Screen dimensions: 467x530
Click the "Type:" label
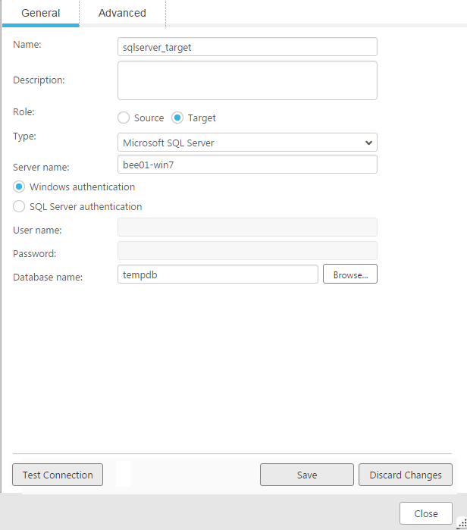pyautogui.click(x=24, y=136)
